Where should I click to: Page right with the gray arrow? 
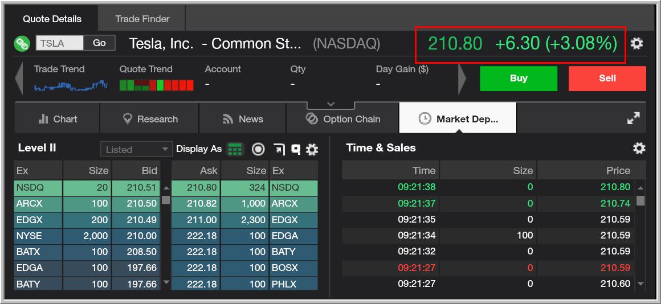[463, 79]
